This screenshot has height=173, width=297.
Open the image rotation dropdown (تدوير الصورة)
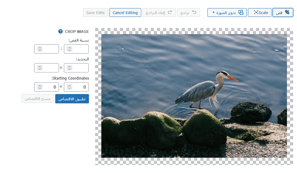[x=227, y=13]
